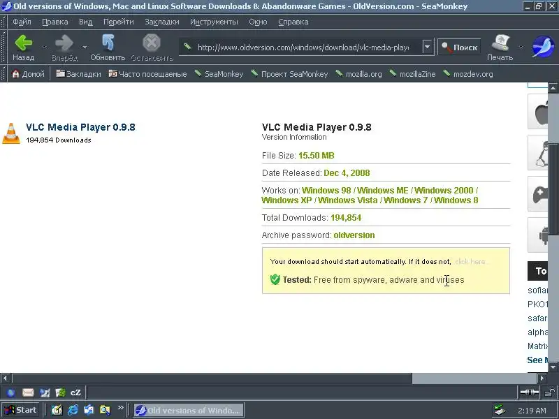
Task: Click the online/offline connection icon
Action: pyautogui.click(x=530, y=392)
